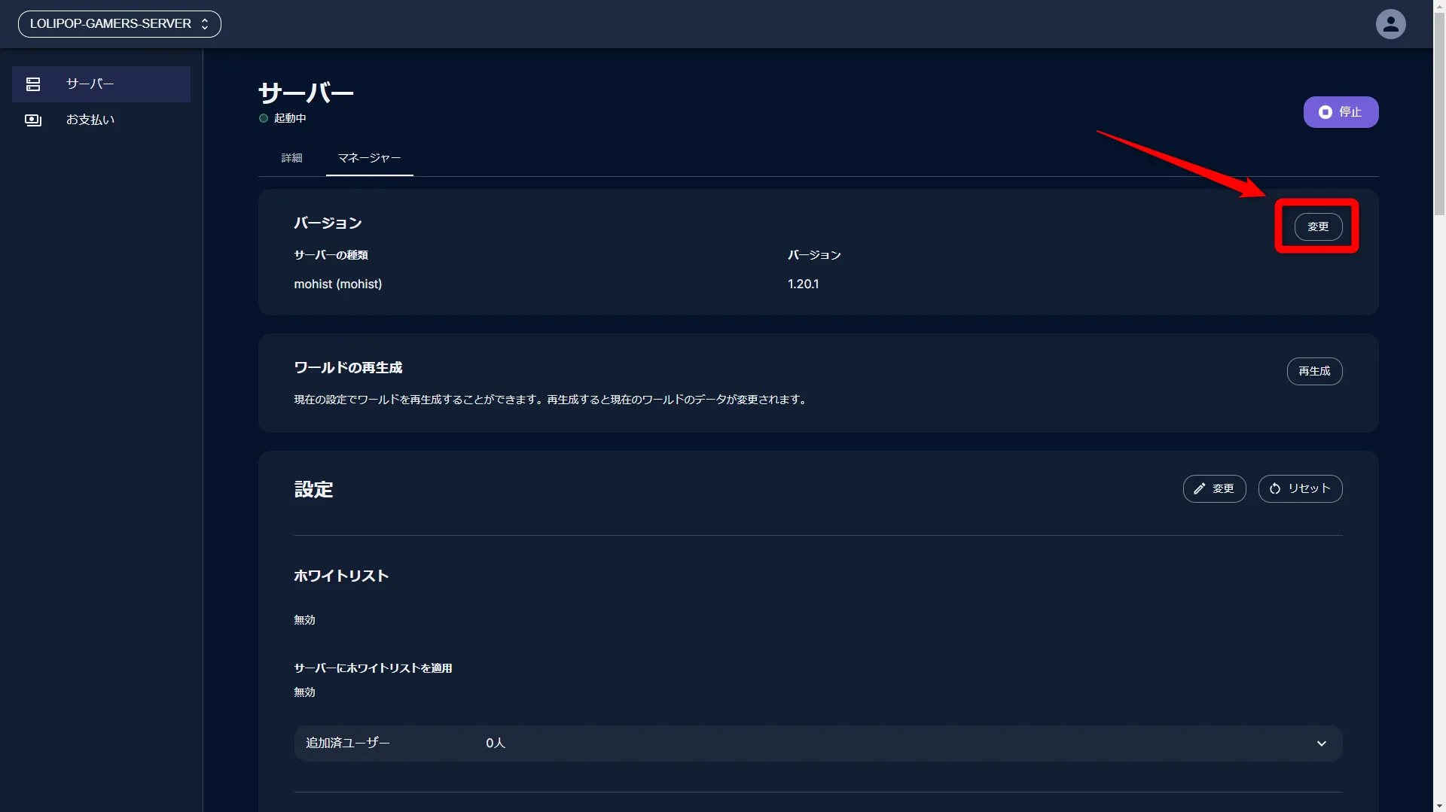
Task: Click the 再生成 world regenerate button
Action: click(1314, 371)
